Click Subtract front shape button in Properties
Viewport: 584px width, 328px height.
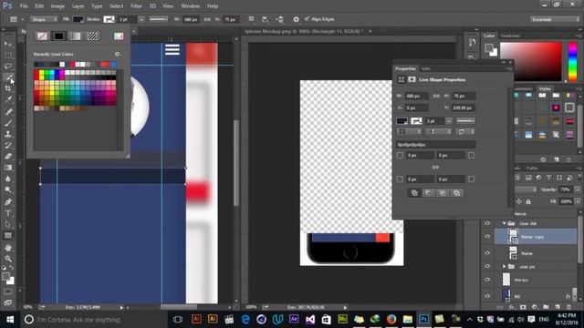[x=428, y=192]
